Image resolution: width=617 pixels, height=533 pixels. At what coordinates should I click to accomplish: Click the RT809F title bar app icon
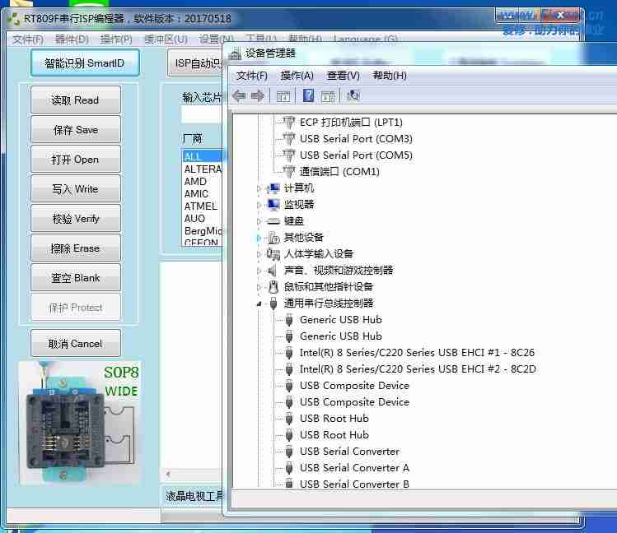coord(14,18)
